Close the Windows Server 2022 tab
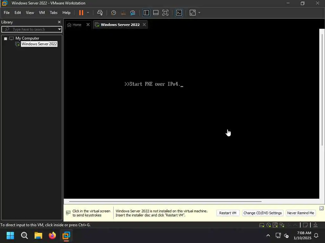Image resolution: width=325 pixels, height=243 pixels. tap(144, 25)
